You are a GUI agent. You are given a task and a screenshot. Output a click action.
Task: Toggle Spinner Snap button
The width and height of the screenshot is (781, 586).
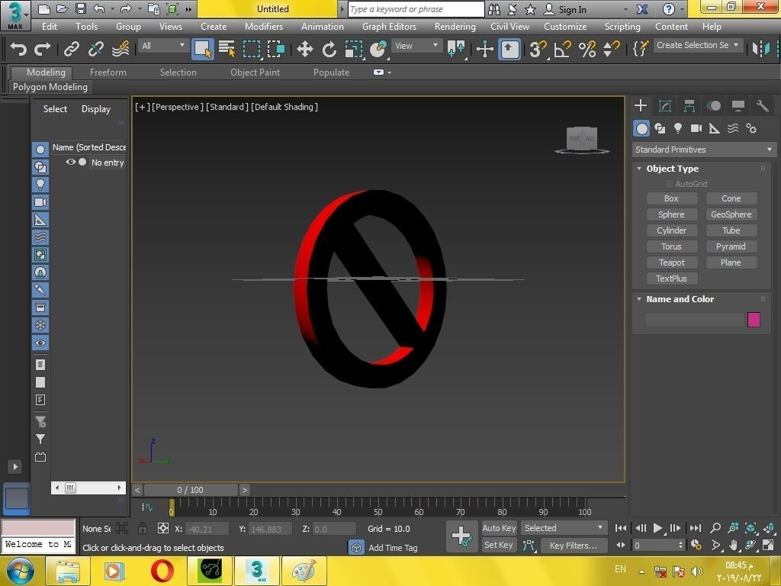tap(611, 49)
